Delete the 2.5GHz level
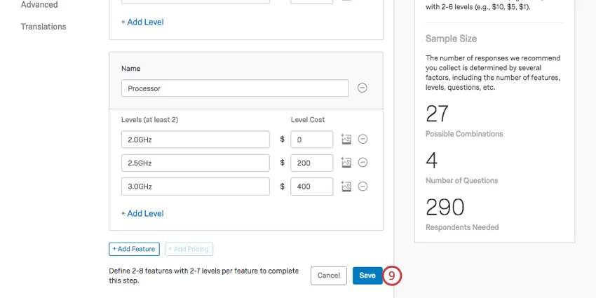The image size is (596, 298). click(363, 163)
